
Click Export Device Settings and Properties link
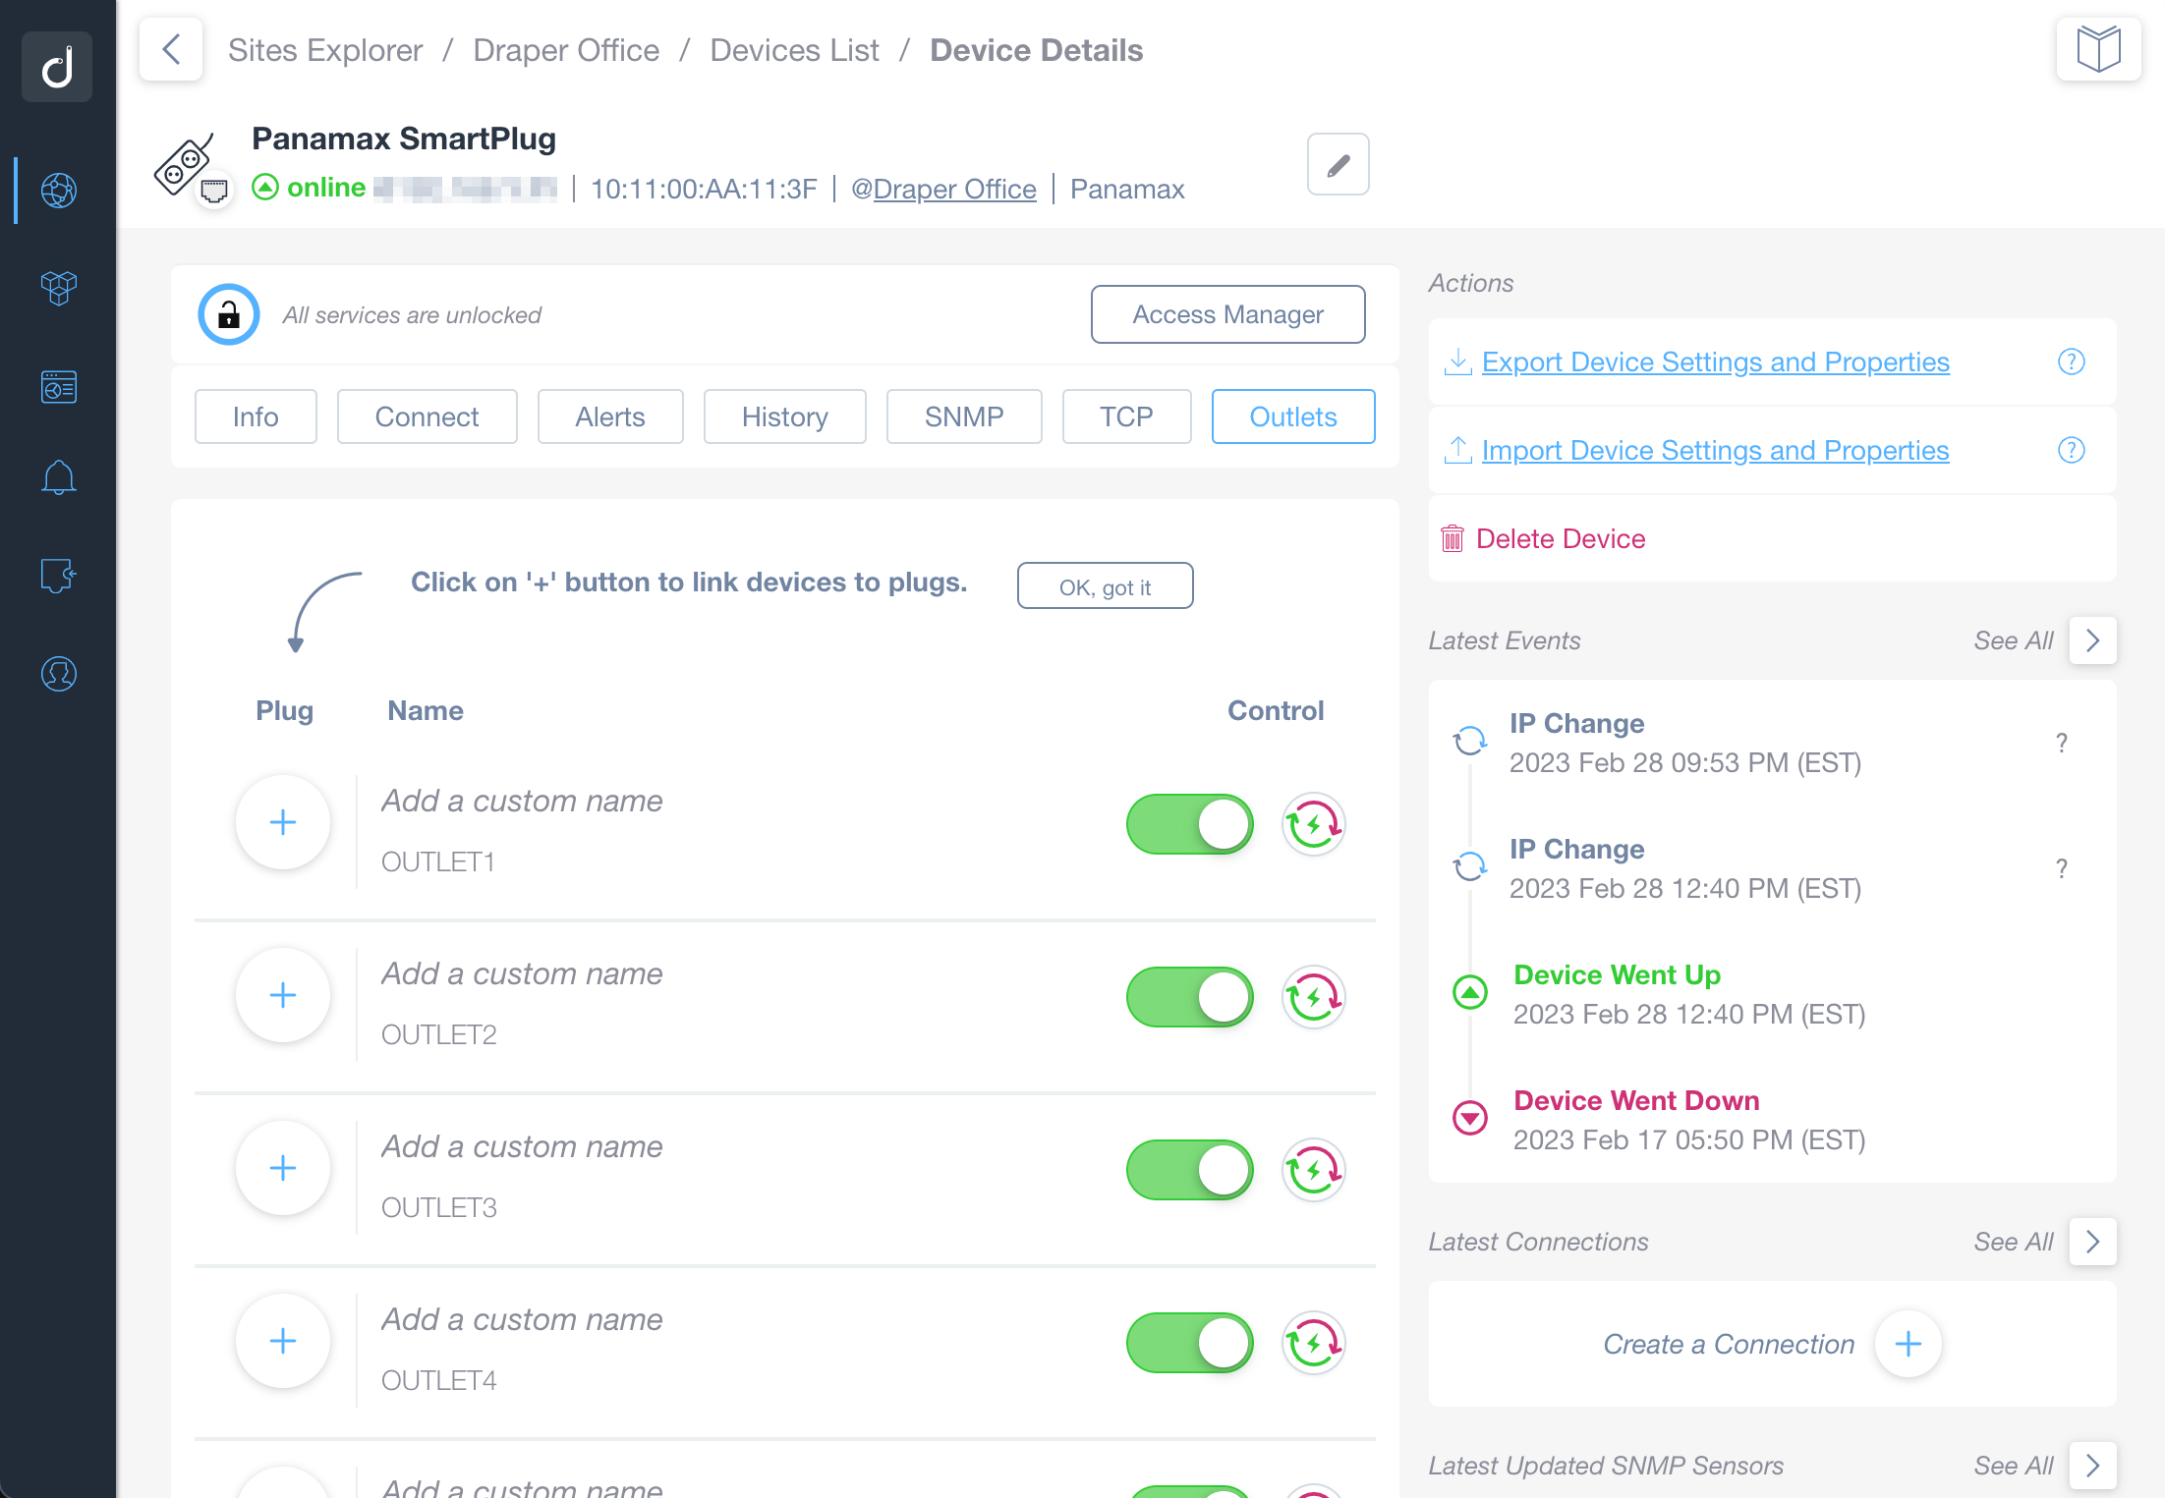tap(1713, 361)
